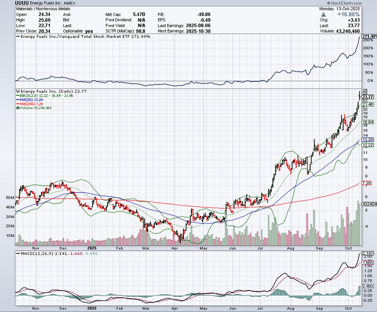Click the MA(200) 7.28 legend entry

coord(29,104)
